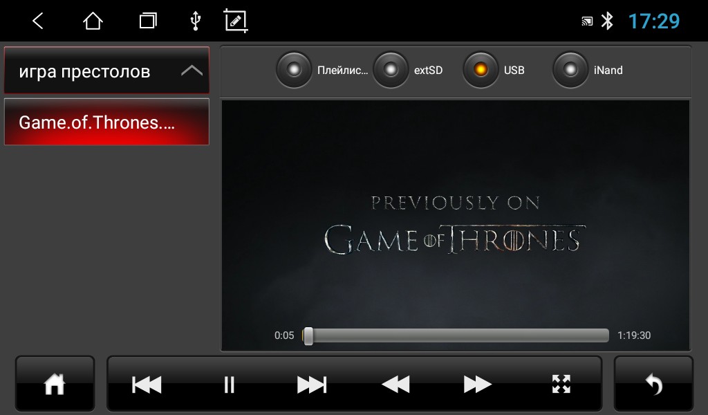Viewport: 708px width, 415px height.
Task: Switch source to Плейлист
Action: [322, 70]
